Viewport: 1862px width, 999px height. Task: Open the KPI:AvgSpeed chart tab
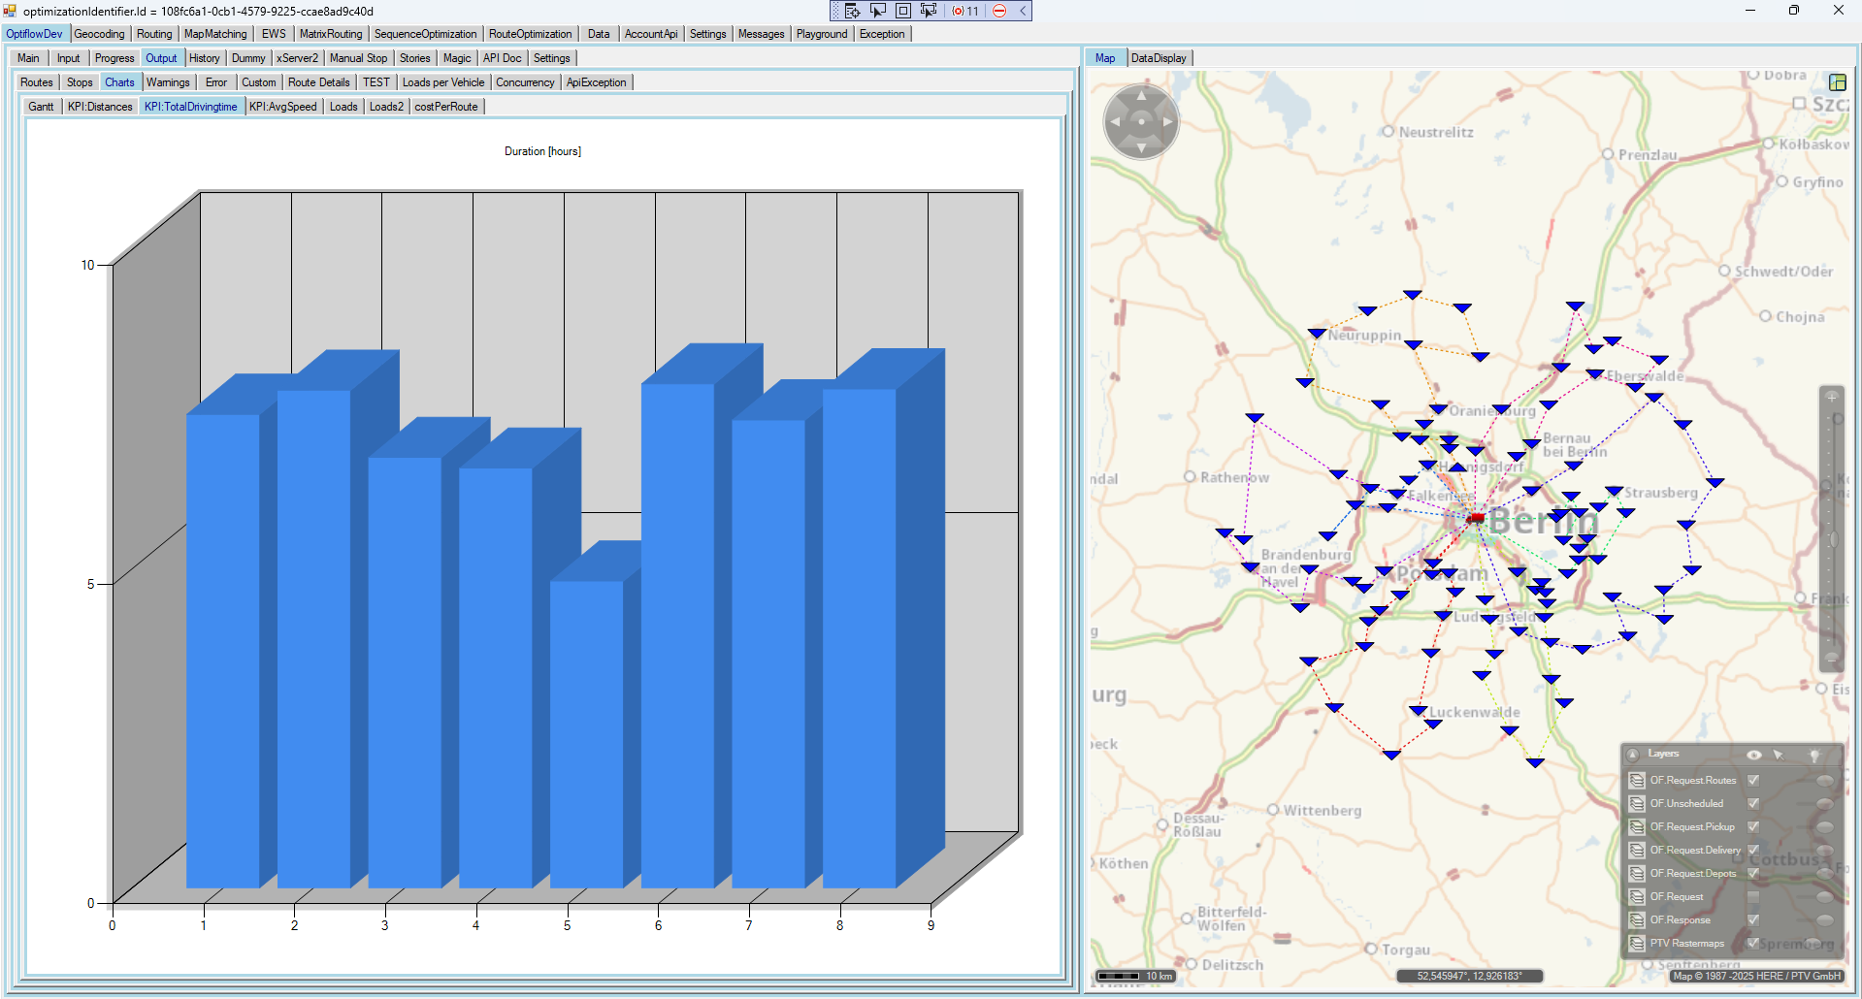coord(282,107)
